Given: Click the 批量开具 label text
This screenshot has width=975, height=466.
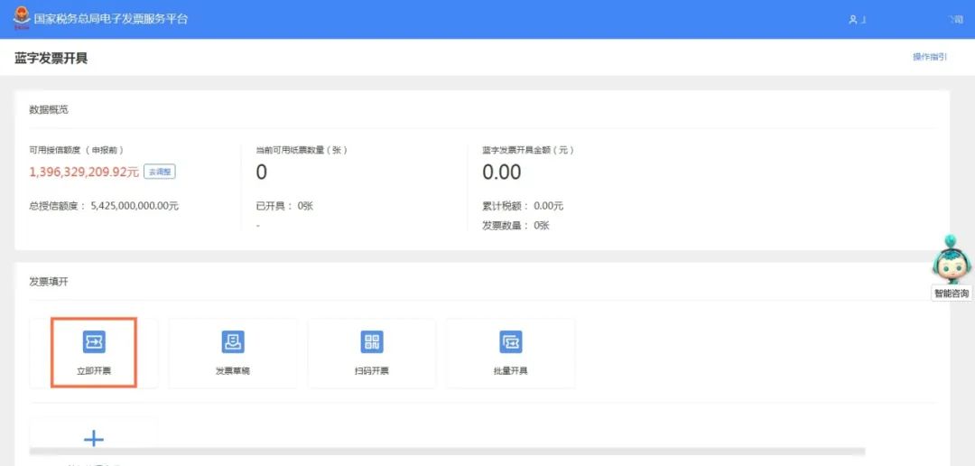Looking at the screenshot, I should pos(510,371).
